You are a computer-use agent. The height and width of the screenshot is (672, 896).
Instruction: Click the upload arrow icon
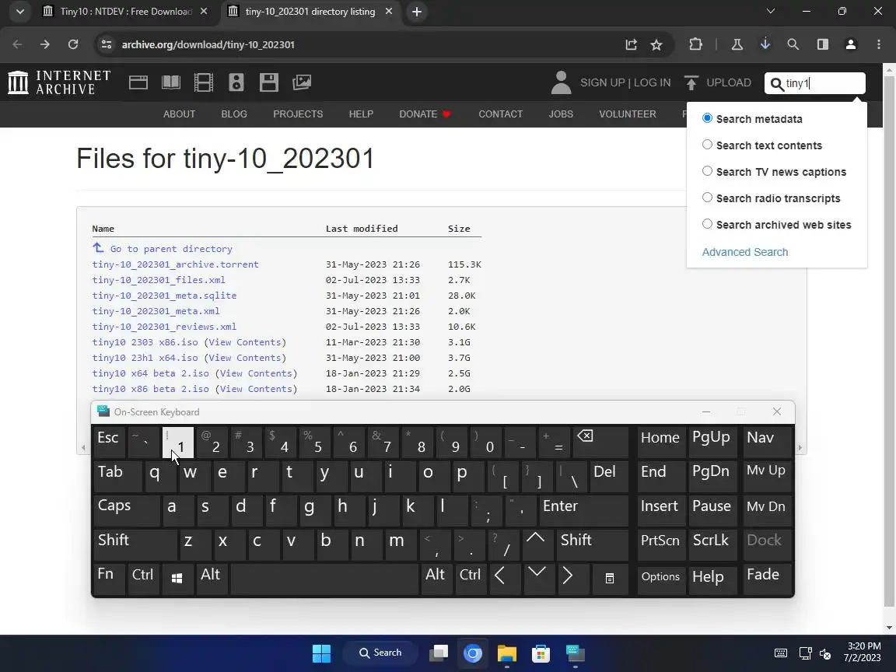point(691,83)
